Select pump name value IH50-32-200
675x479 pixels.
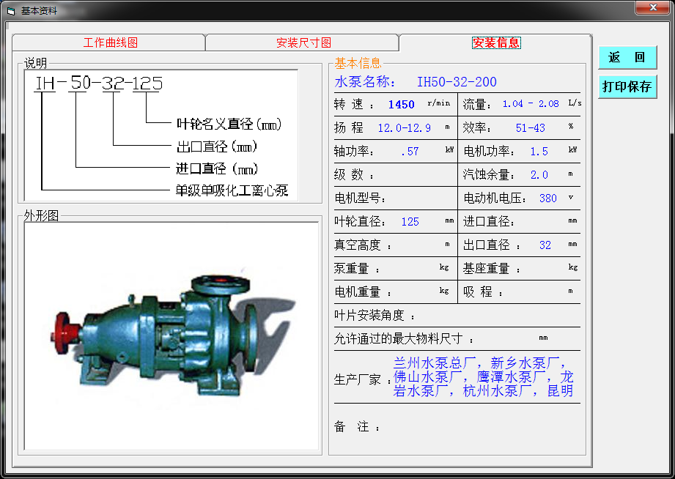[457, 81]
